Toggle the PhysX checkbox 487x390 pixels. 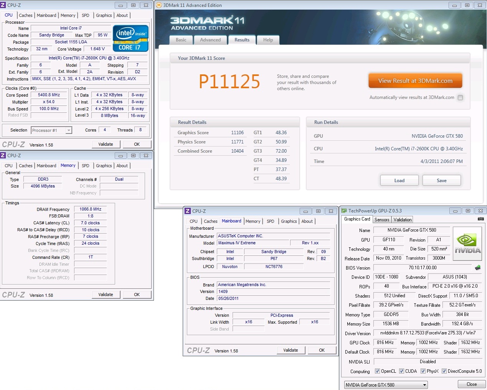pyautogui.click(x=423, y=371)
